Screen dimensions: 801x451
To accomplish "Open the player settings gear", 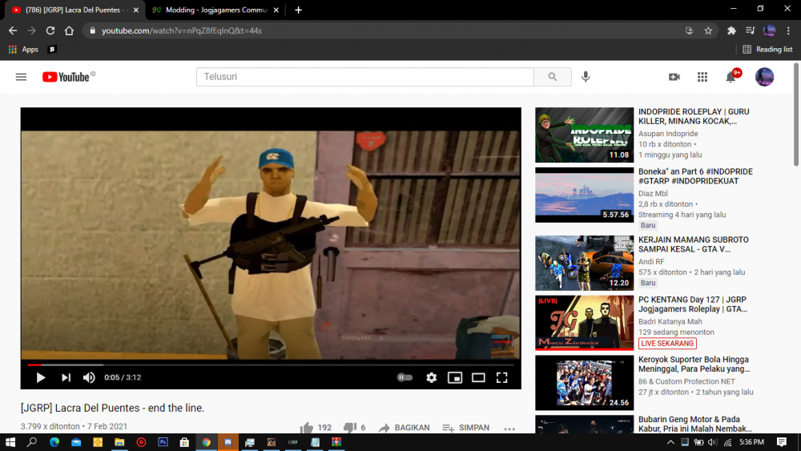I will point(431,377).
